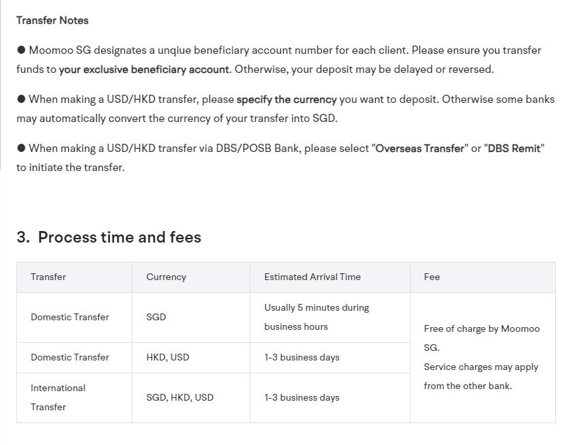Click bold text 'your exclusive beneficiary account'

144,70
